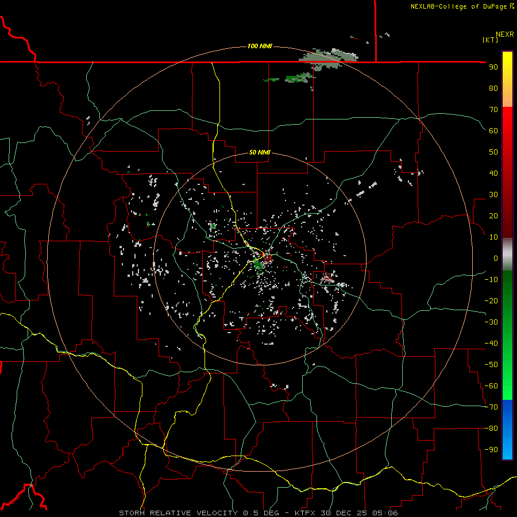
Task: Click the 80 value on the velocity scale
Action: [493, 88]
